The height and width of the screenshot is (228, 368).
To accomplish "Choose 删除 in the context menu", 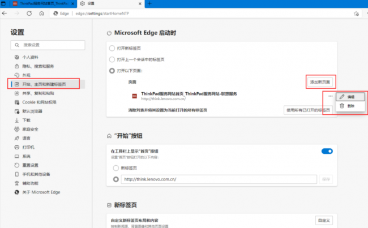I will coord(350,106).
